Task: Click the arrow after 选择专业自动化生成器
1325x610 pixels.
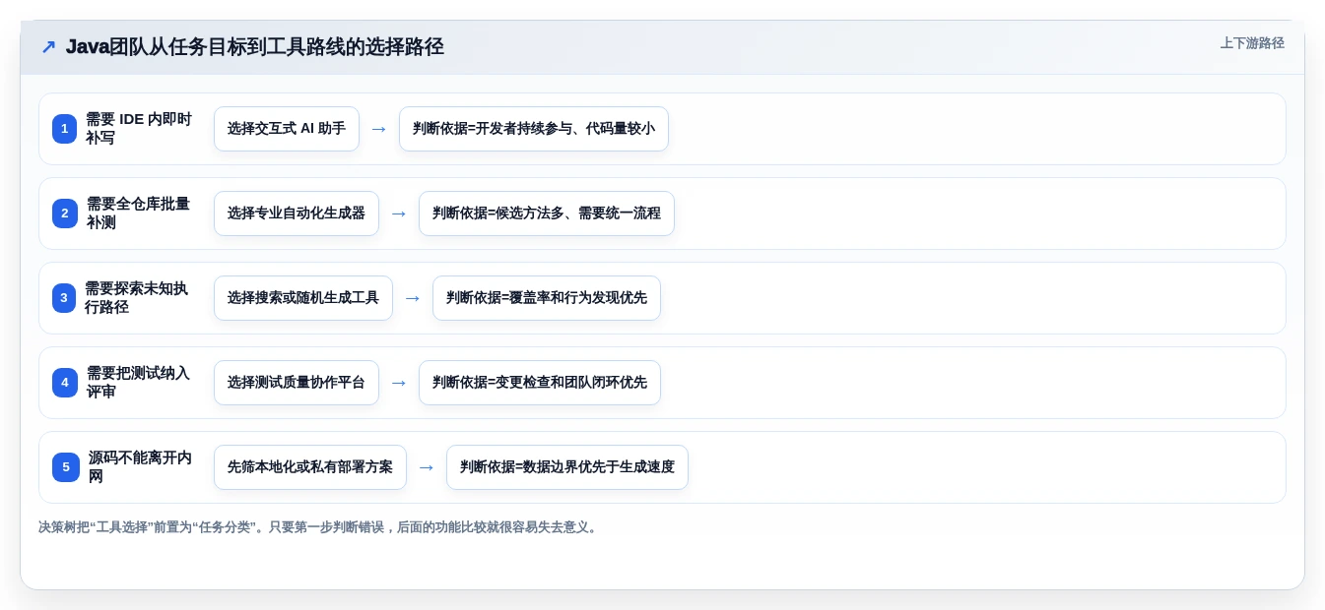Action: [x=399, y=213]
